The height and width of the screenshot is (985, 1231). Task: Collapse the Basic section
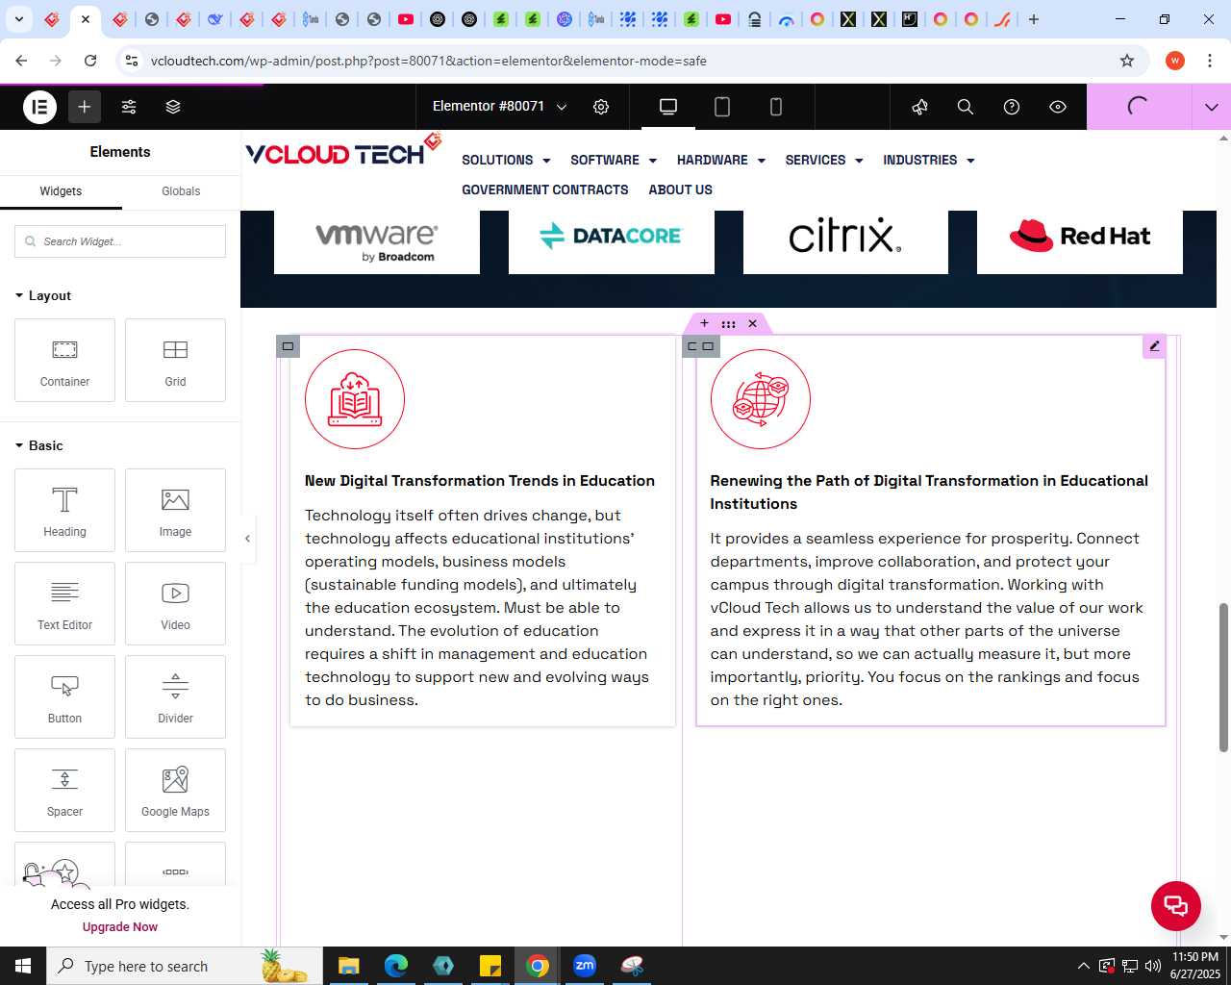pyautogui.click(x=39, y=445)
